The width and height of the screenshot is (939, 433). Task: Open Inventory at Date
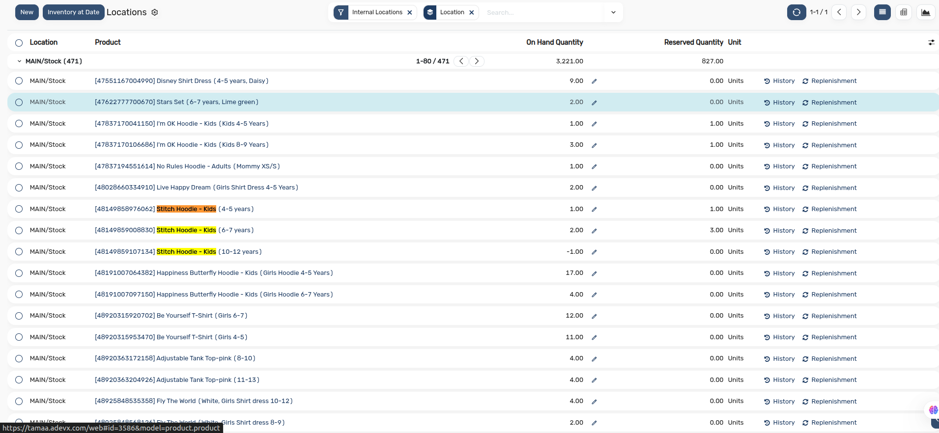click(73, 12)
